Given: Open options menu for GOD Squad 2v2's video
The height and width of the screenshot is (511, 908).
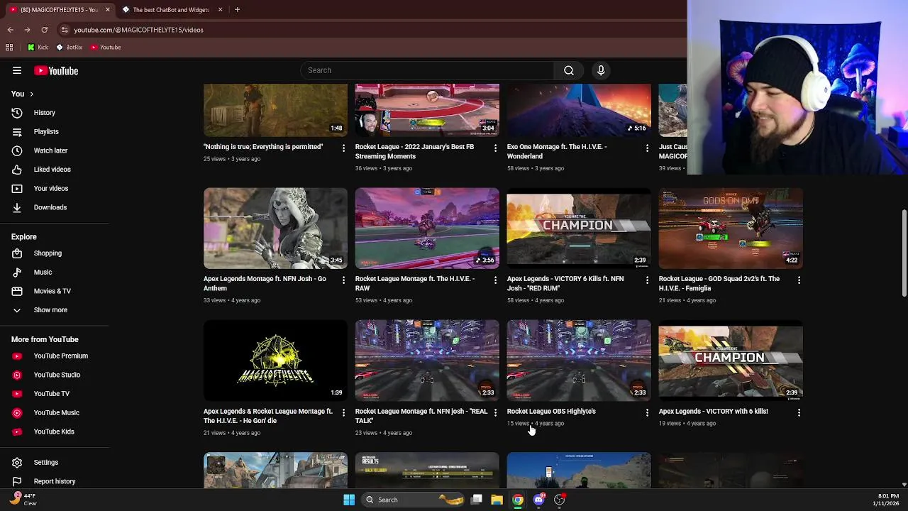Looking at the screenshot, I should [799, 280].
